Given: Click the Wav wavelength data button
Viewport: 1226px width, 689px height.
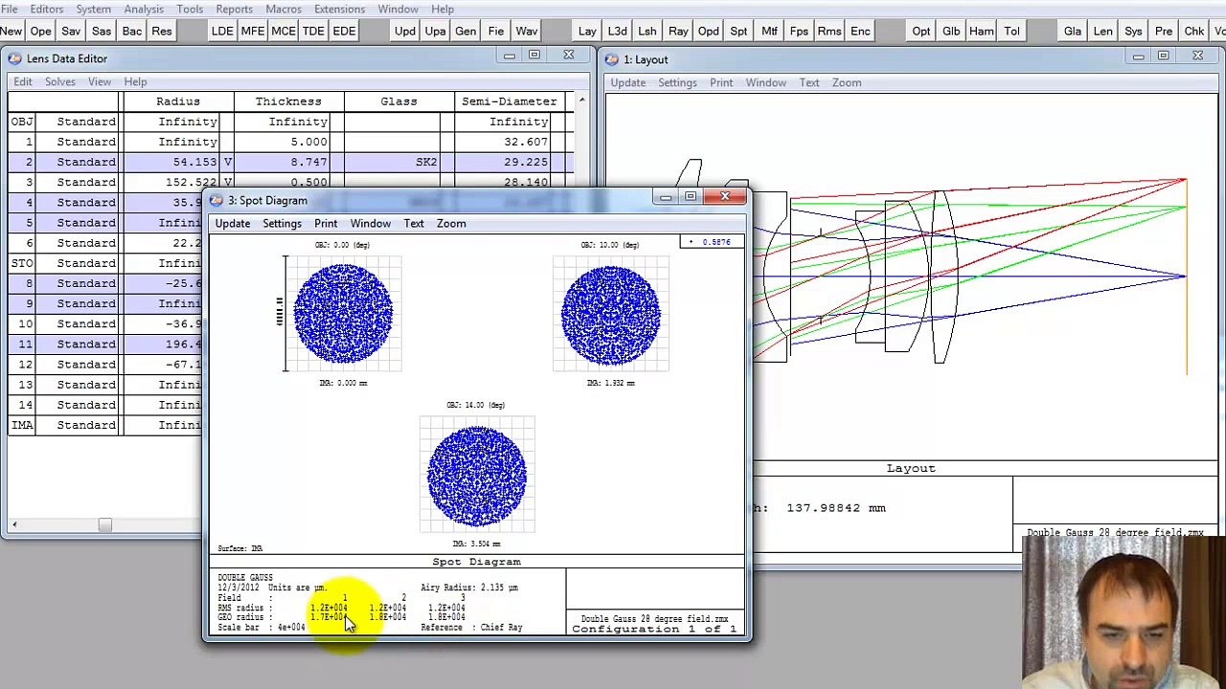Looking at the screenshot, I should pyautogui.click(x=527, y=31).
